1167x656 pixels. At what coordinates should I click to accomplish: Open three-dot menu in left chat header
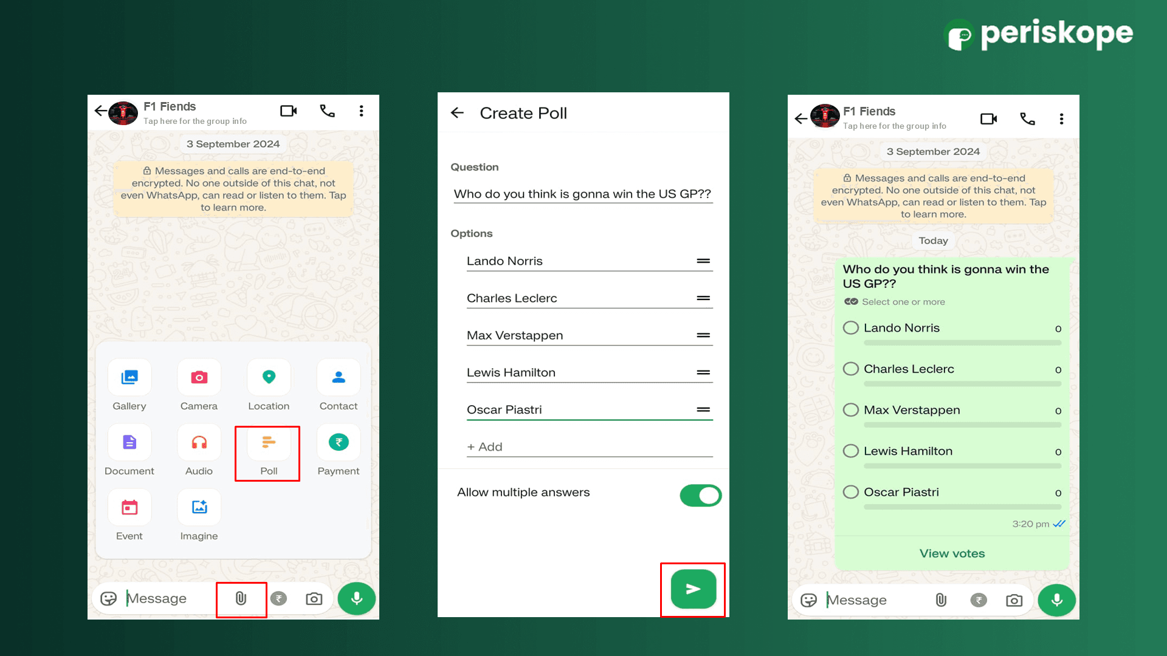coord(361,111)
